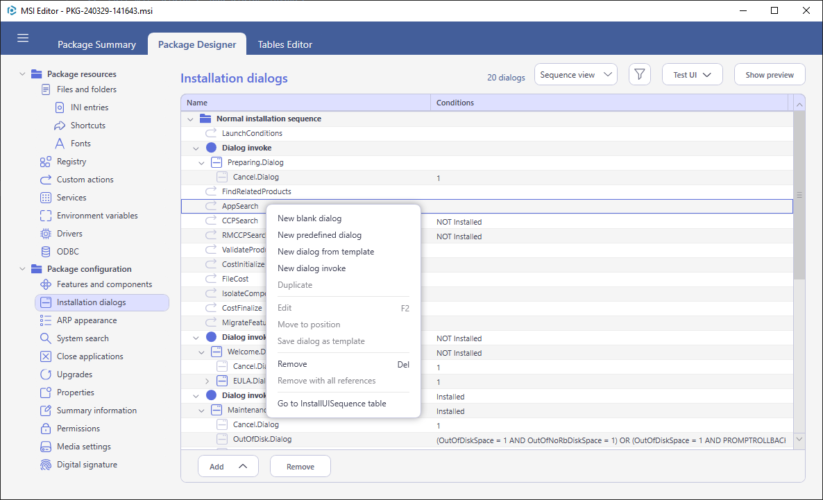The image size is (823, 500).
Task: Click the scrollbar down arrow
Action: tap(799, 439)
